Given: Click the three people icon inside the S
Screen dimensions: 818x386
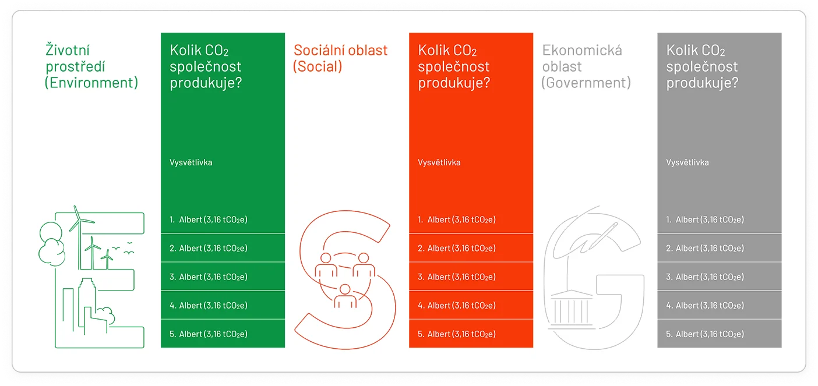Looking at the screenshot, I should [x=345, y=278].
